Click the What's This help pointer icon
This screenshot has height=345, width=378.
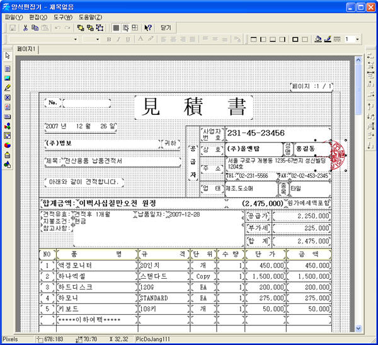tap(148, 28)
